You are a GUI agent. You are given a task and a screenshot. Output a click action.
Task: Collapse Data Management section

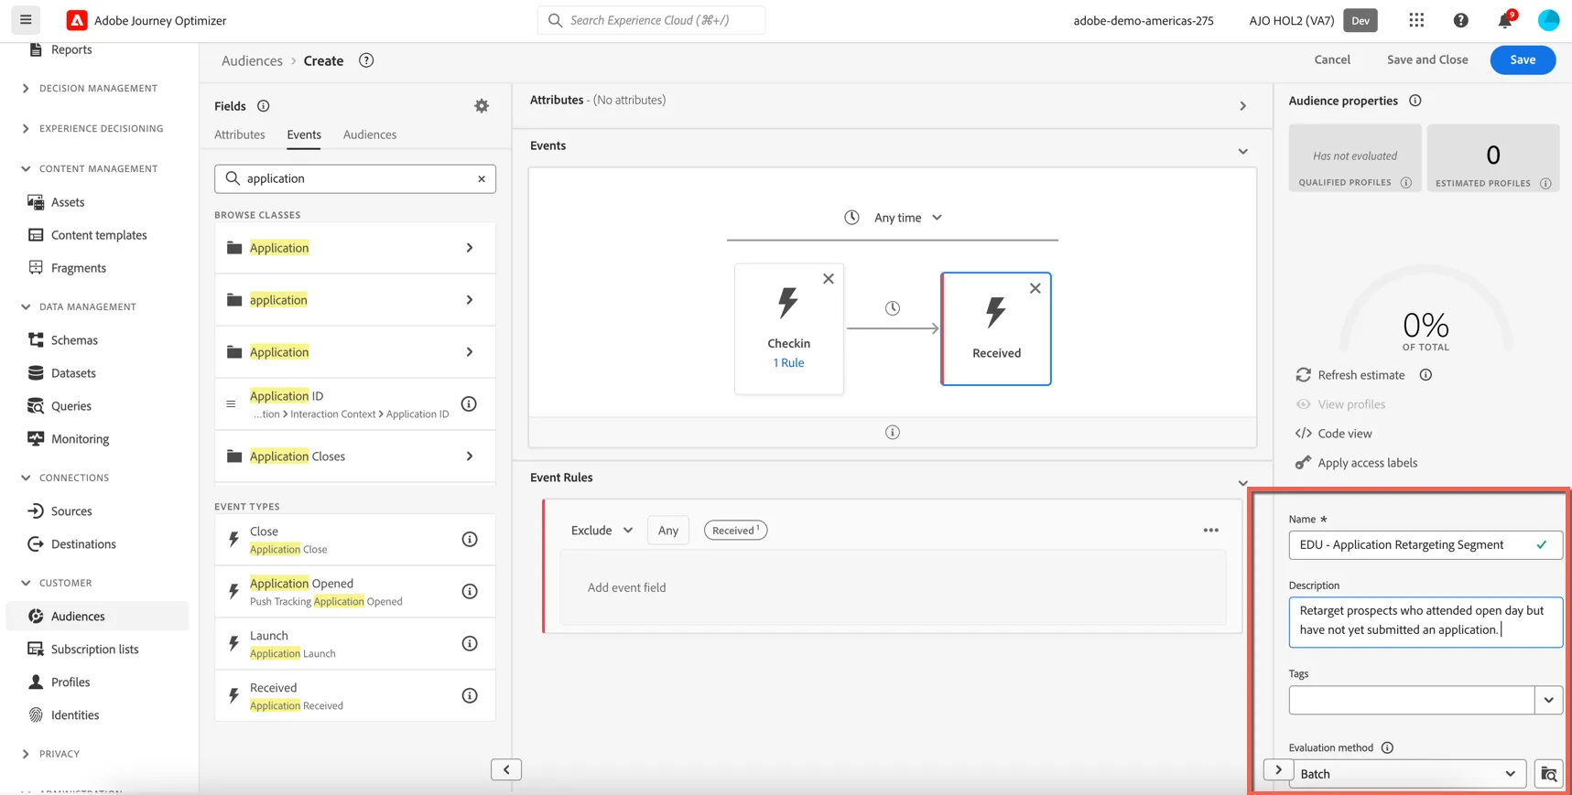pyautogui.click(x=26, y=307)
